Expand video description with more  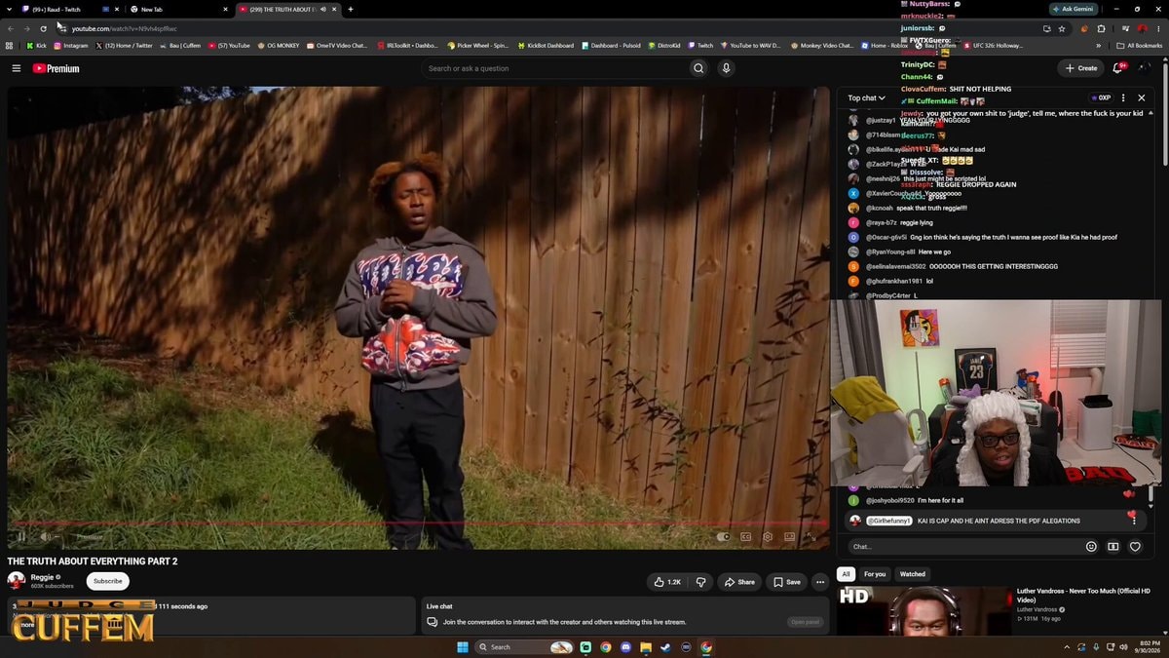tap(27, 625)
